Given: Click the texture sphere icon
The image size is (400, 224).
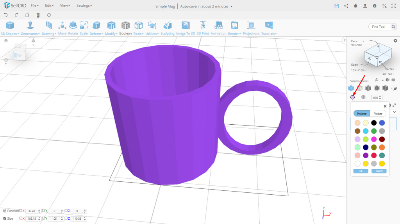Looking at the screenshot, I should point(363,97).
